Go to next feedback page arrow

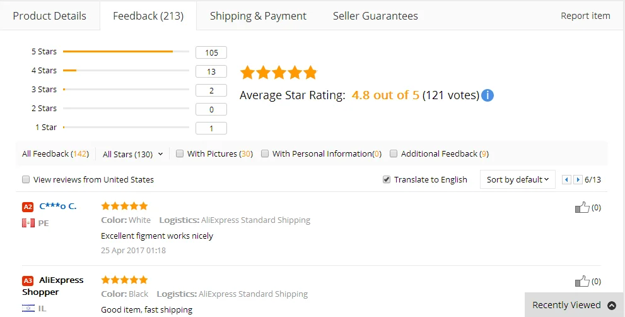point(578,180)
